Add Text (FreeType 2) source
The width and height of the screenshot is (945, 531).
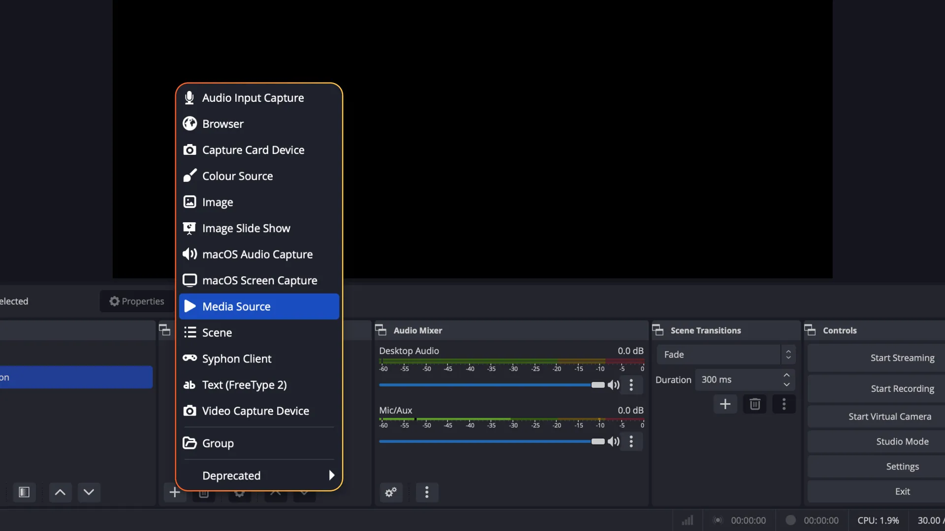pyautogui.click(x=259, y=384)
